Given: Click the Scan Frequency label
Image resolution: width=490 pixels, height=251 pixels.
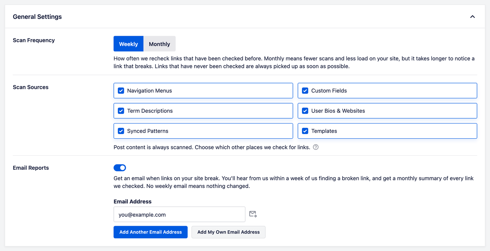Looking at the screenshot, I should 34,40.
